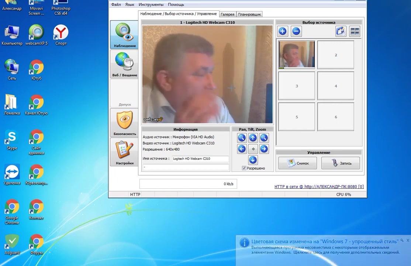
Task: Select the greyed Допуск sidebar item
Action: click(x=124, y=93)
